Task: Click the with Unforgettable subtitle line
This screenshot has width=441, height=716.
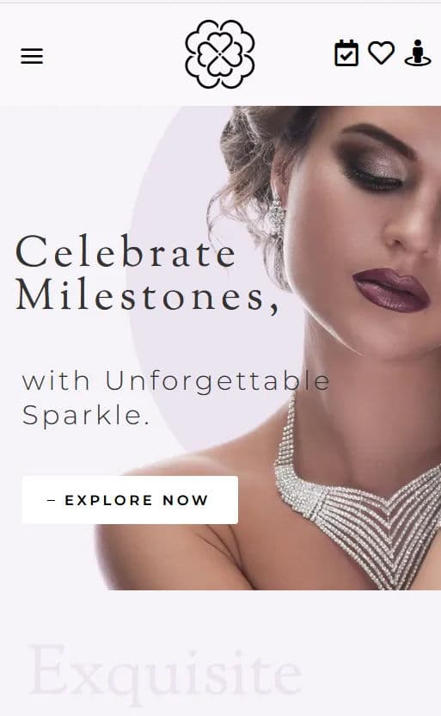Action: [175, 381]
